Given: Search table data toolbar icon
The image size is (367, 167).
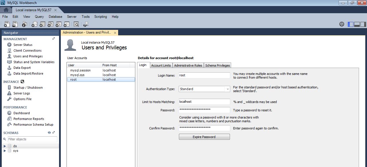Looking at the screenshot, I should pos(76,24).
